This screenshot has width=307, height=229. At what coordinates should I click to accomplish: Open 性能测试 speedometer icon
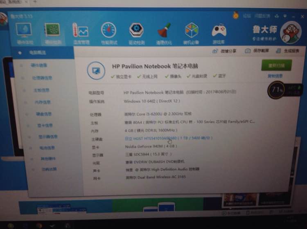108,30
